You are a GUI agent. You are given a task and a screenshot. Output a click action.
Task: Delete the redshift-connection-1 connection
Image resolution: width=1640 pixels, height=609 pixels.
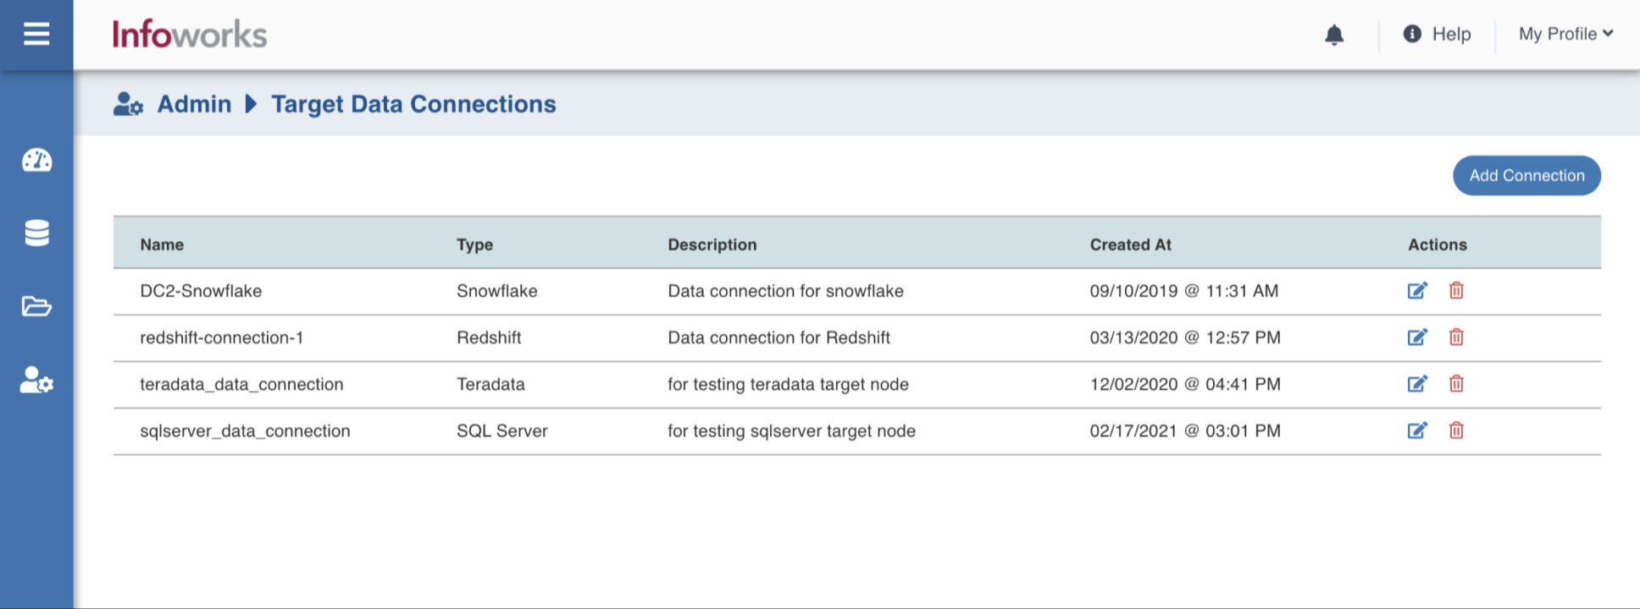pyautogui.click(x=1456, y=337)
